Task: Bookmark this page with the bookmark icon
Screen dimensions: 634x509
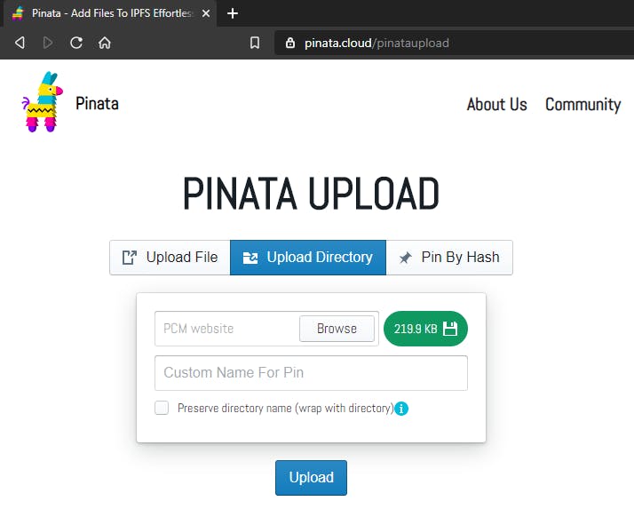Action: (255, 43)
